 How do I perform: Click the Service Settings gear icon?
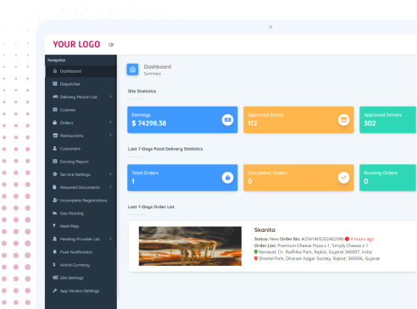point(55,174)
